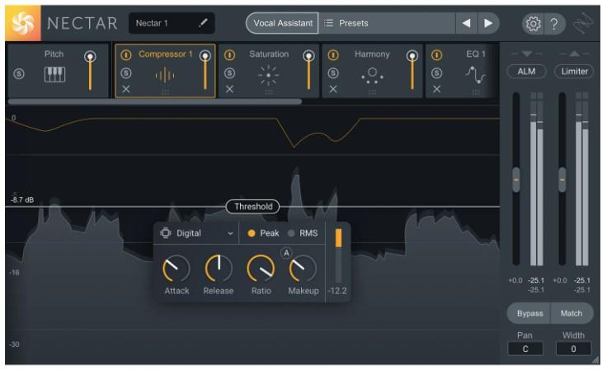Solo the Saturation module
The width and height of the screenshot is (607, 370).
coord(229,73)
